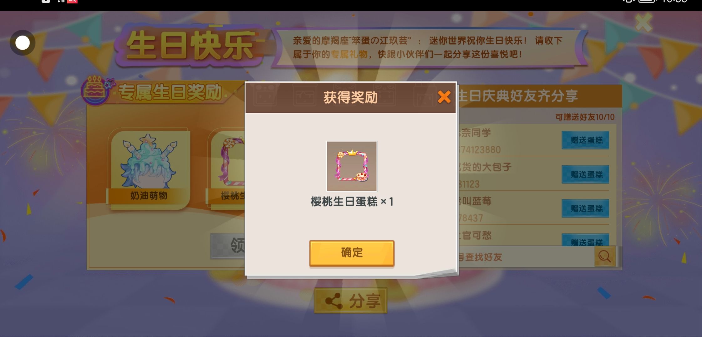This screenshot has height=337, width=702.
Task: Click the 可赠送好友10/10 counter text
Action: pyautogui.click(x=585, y=117)
